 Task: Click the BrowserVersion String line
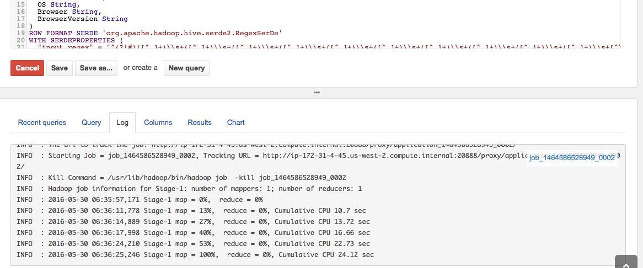82,19
